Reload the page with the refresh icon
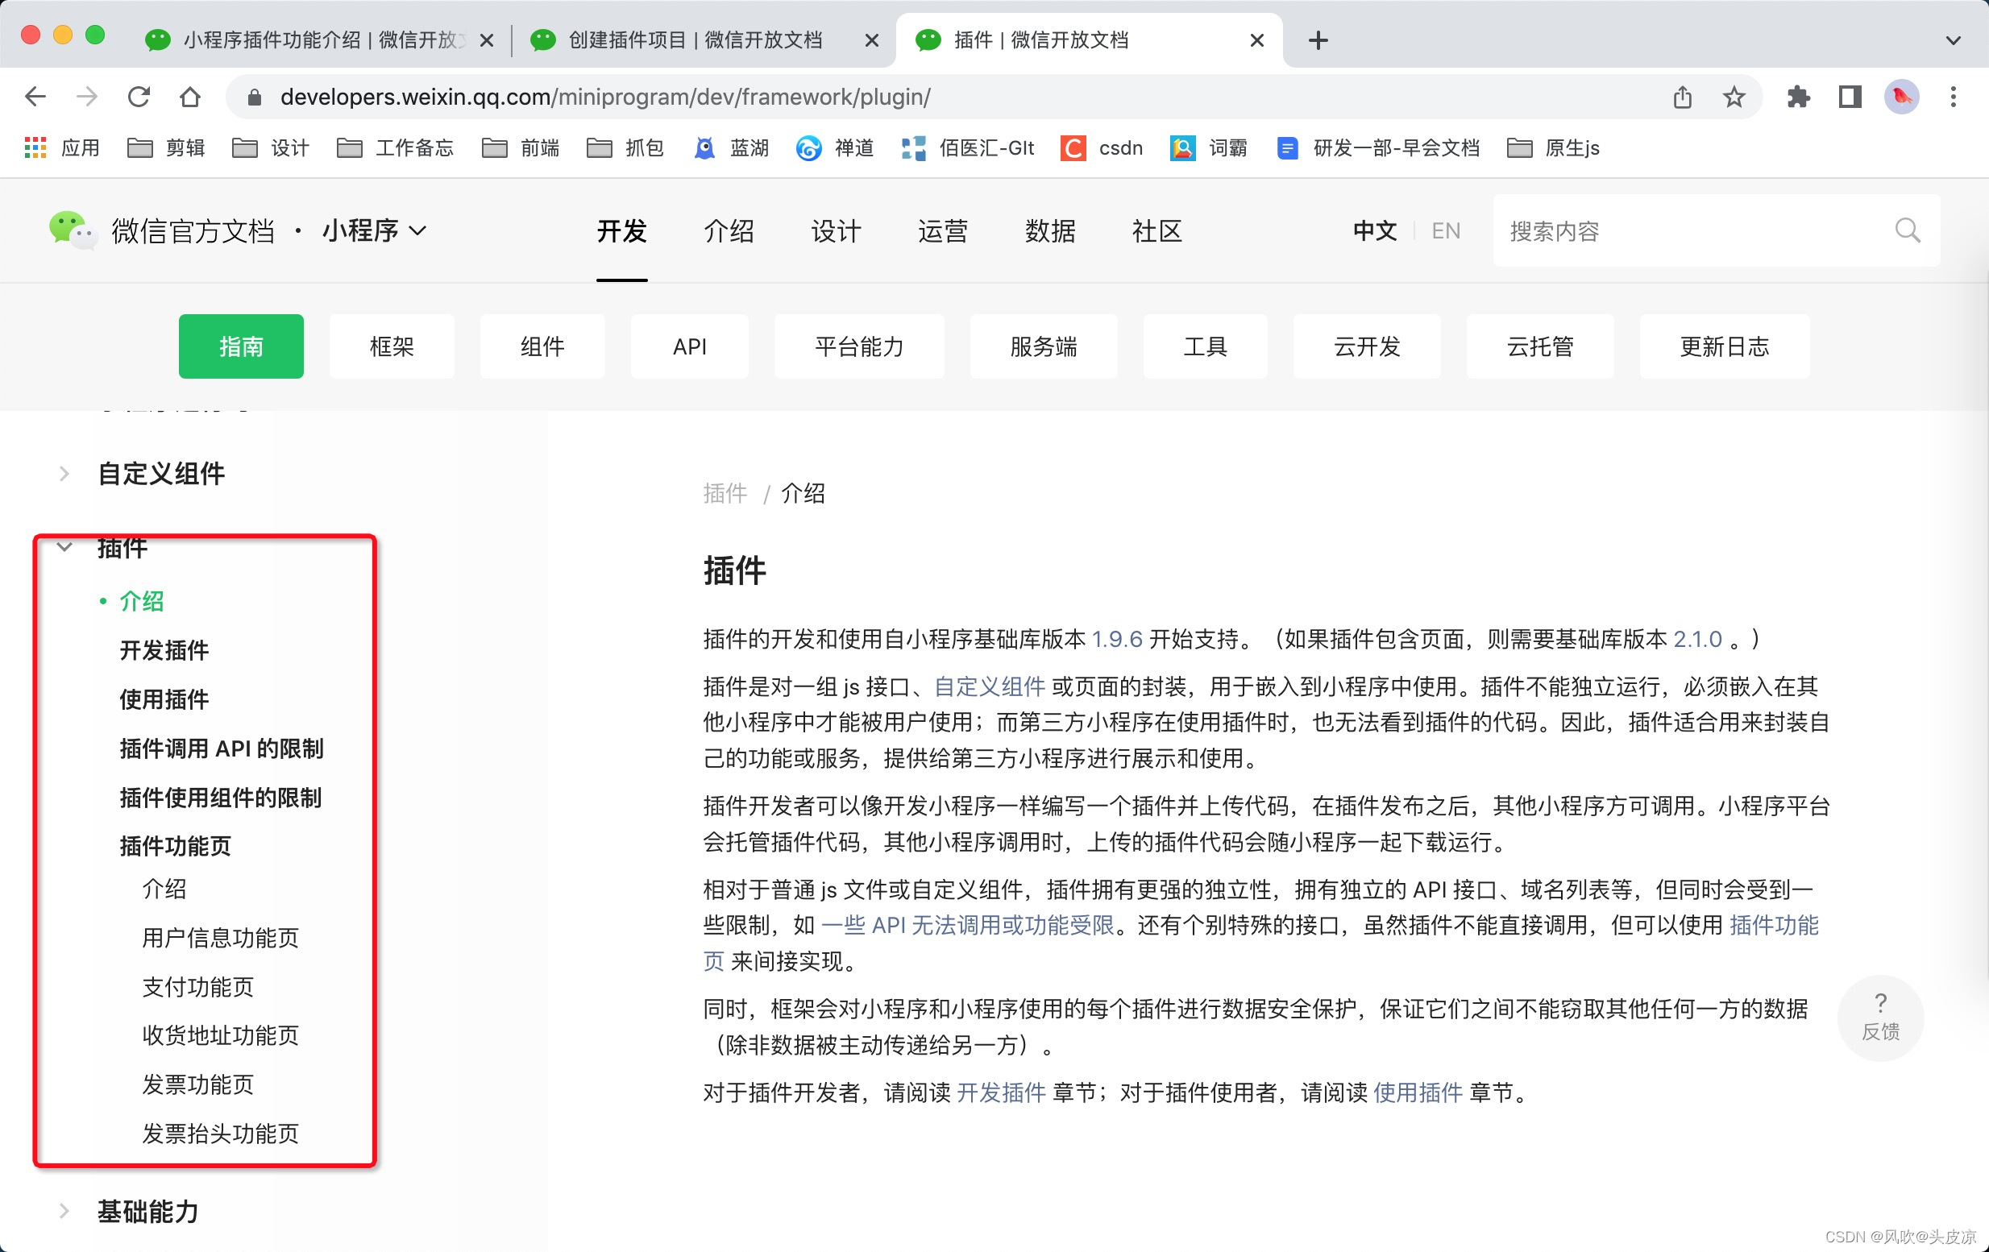1989x1252 pixels. click(139, 97)
